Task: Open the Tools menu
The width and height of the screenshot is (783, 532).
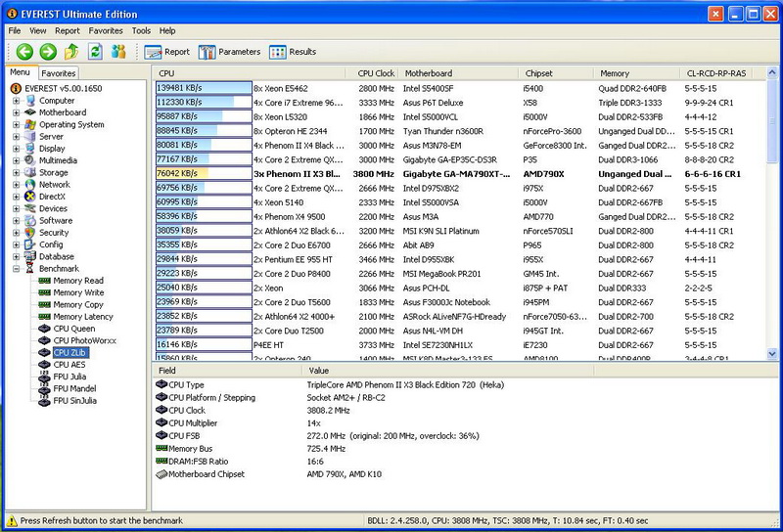Action: [141, 31]
